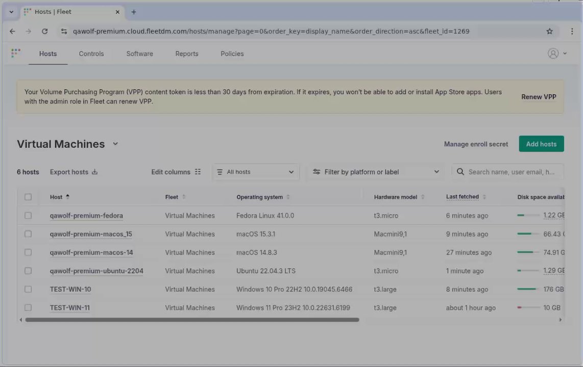583x367 pixels.
Task: Open the Controls tab
Action: pyautogui.click(x=91, y=54)
